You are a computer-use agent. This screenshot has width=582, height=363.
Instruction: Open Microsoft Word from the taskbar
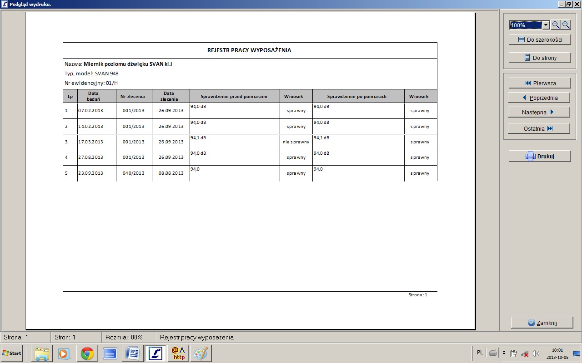133,353
